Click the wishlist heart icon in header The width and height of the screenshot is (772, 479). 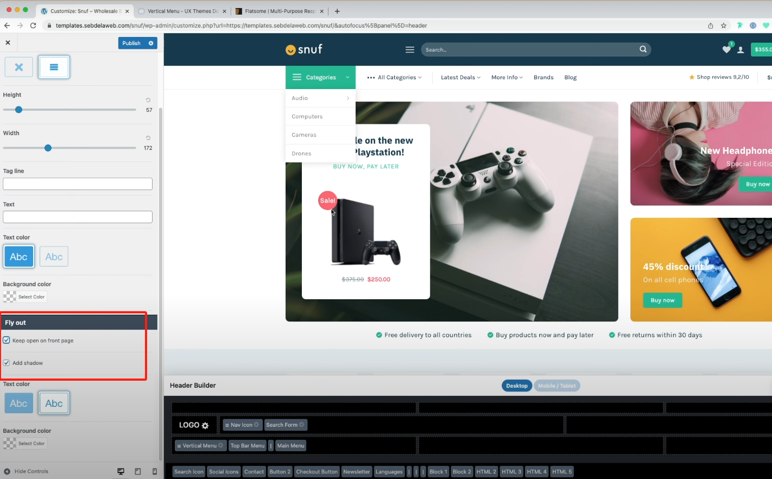pos(726,50)
